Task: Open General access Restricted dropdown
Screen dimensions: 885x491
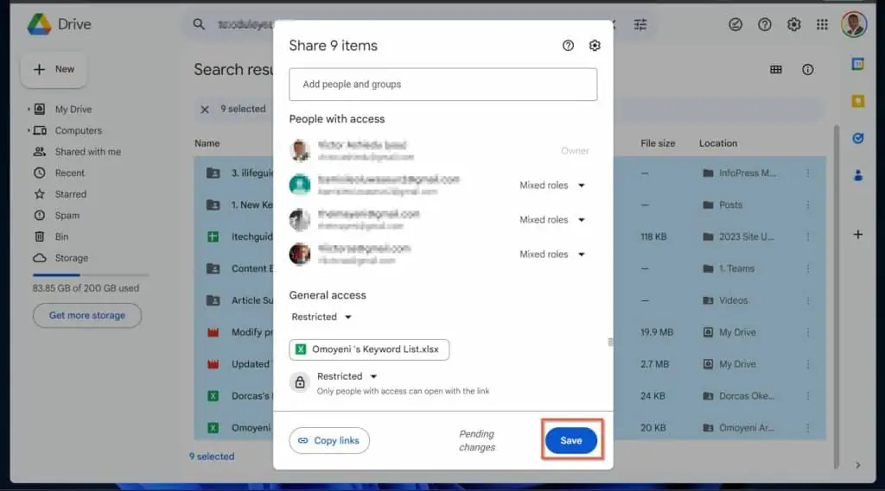Action: coord(322,317)
